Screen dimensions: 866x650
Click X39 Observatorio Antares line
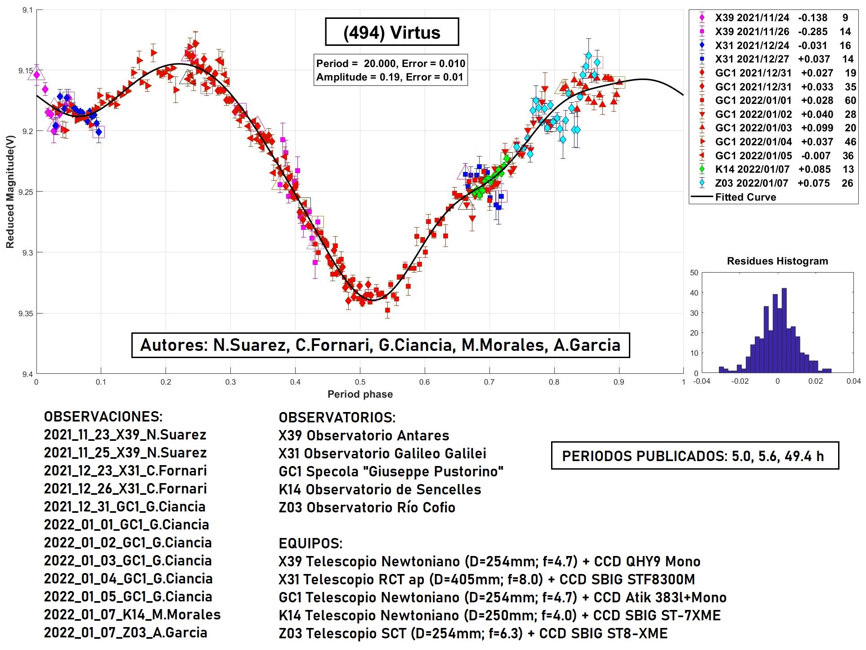[364, 435]
